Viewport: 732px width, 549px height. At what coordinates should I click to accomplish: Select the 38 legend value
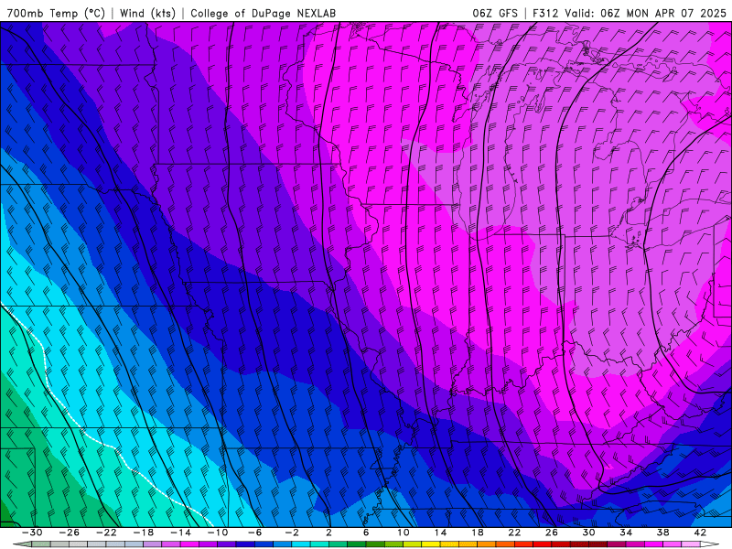click(662, 533)
